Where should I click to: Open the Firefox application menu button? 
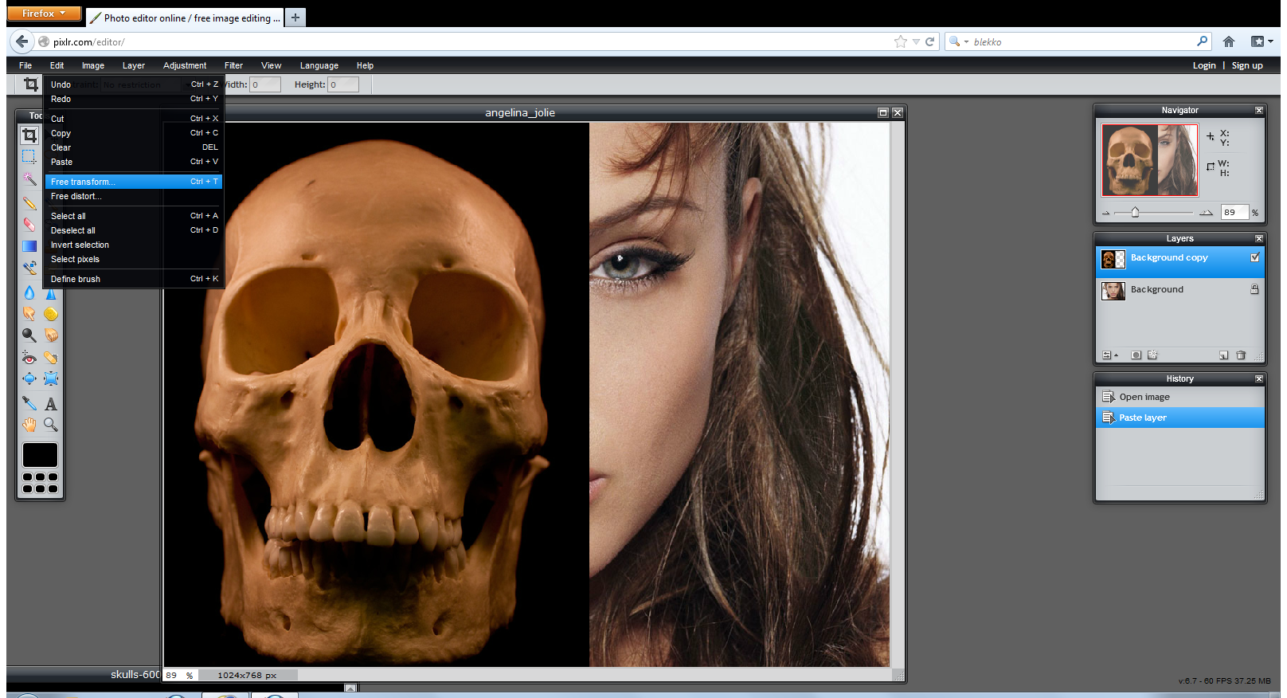pos(44,14)
